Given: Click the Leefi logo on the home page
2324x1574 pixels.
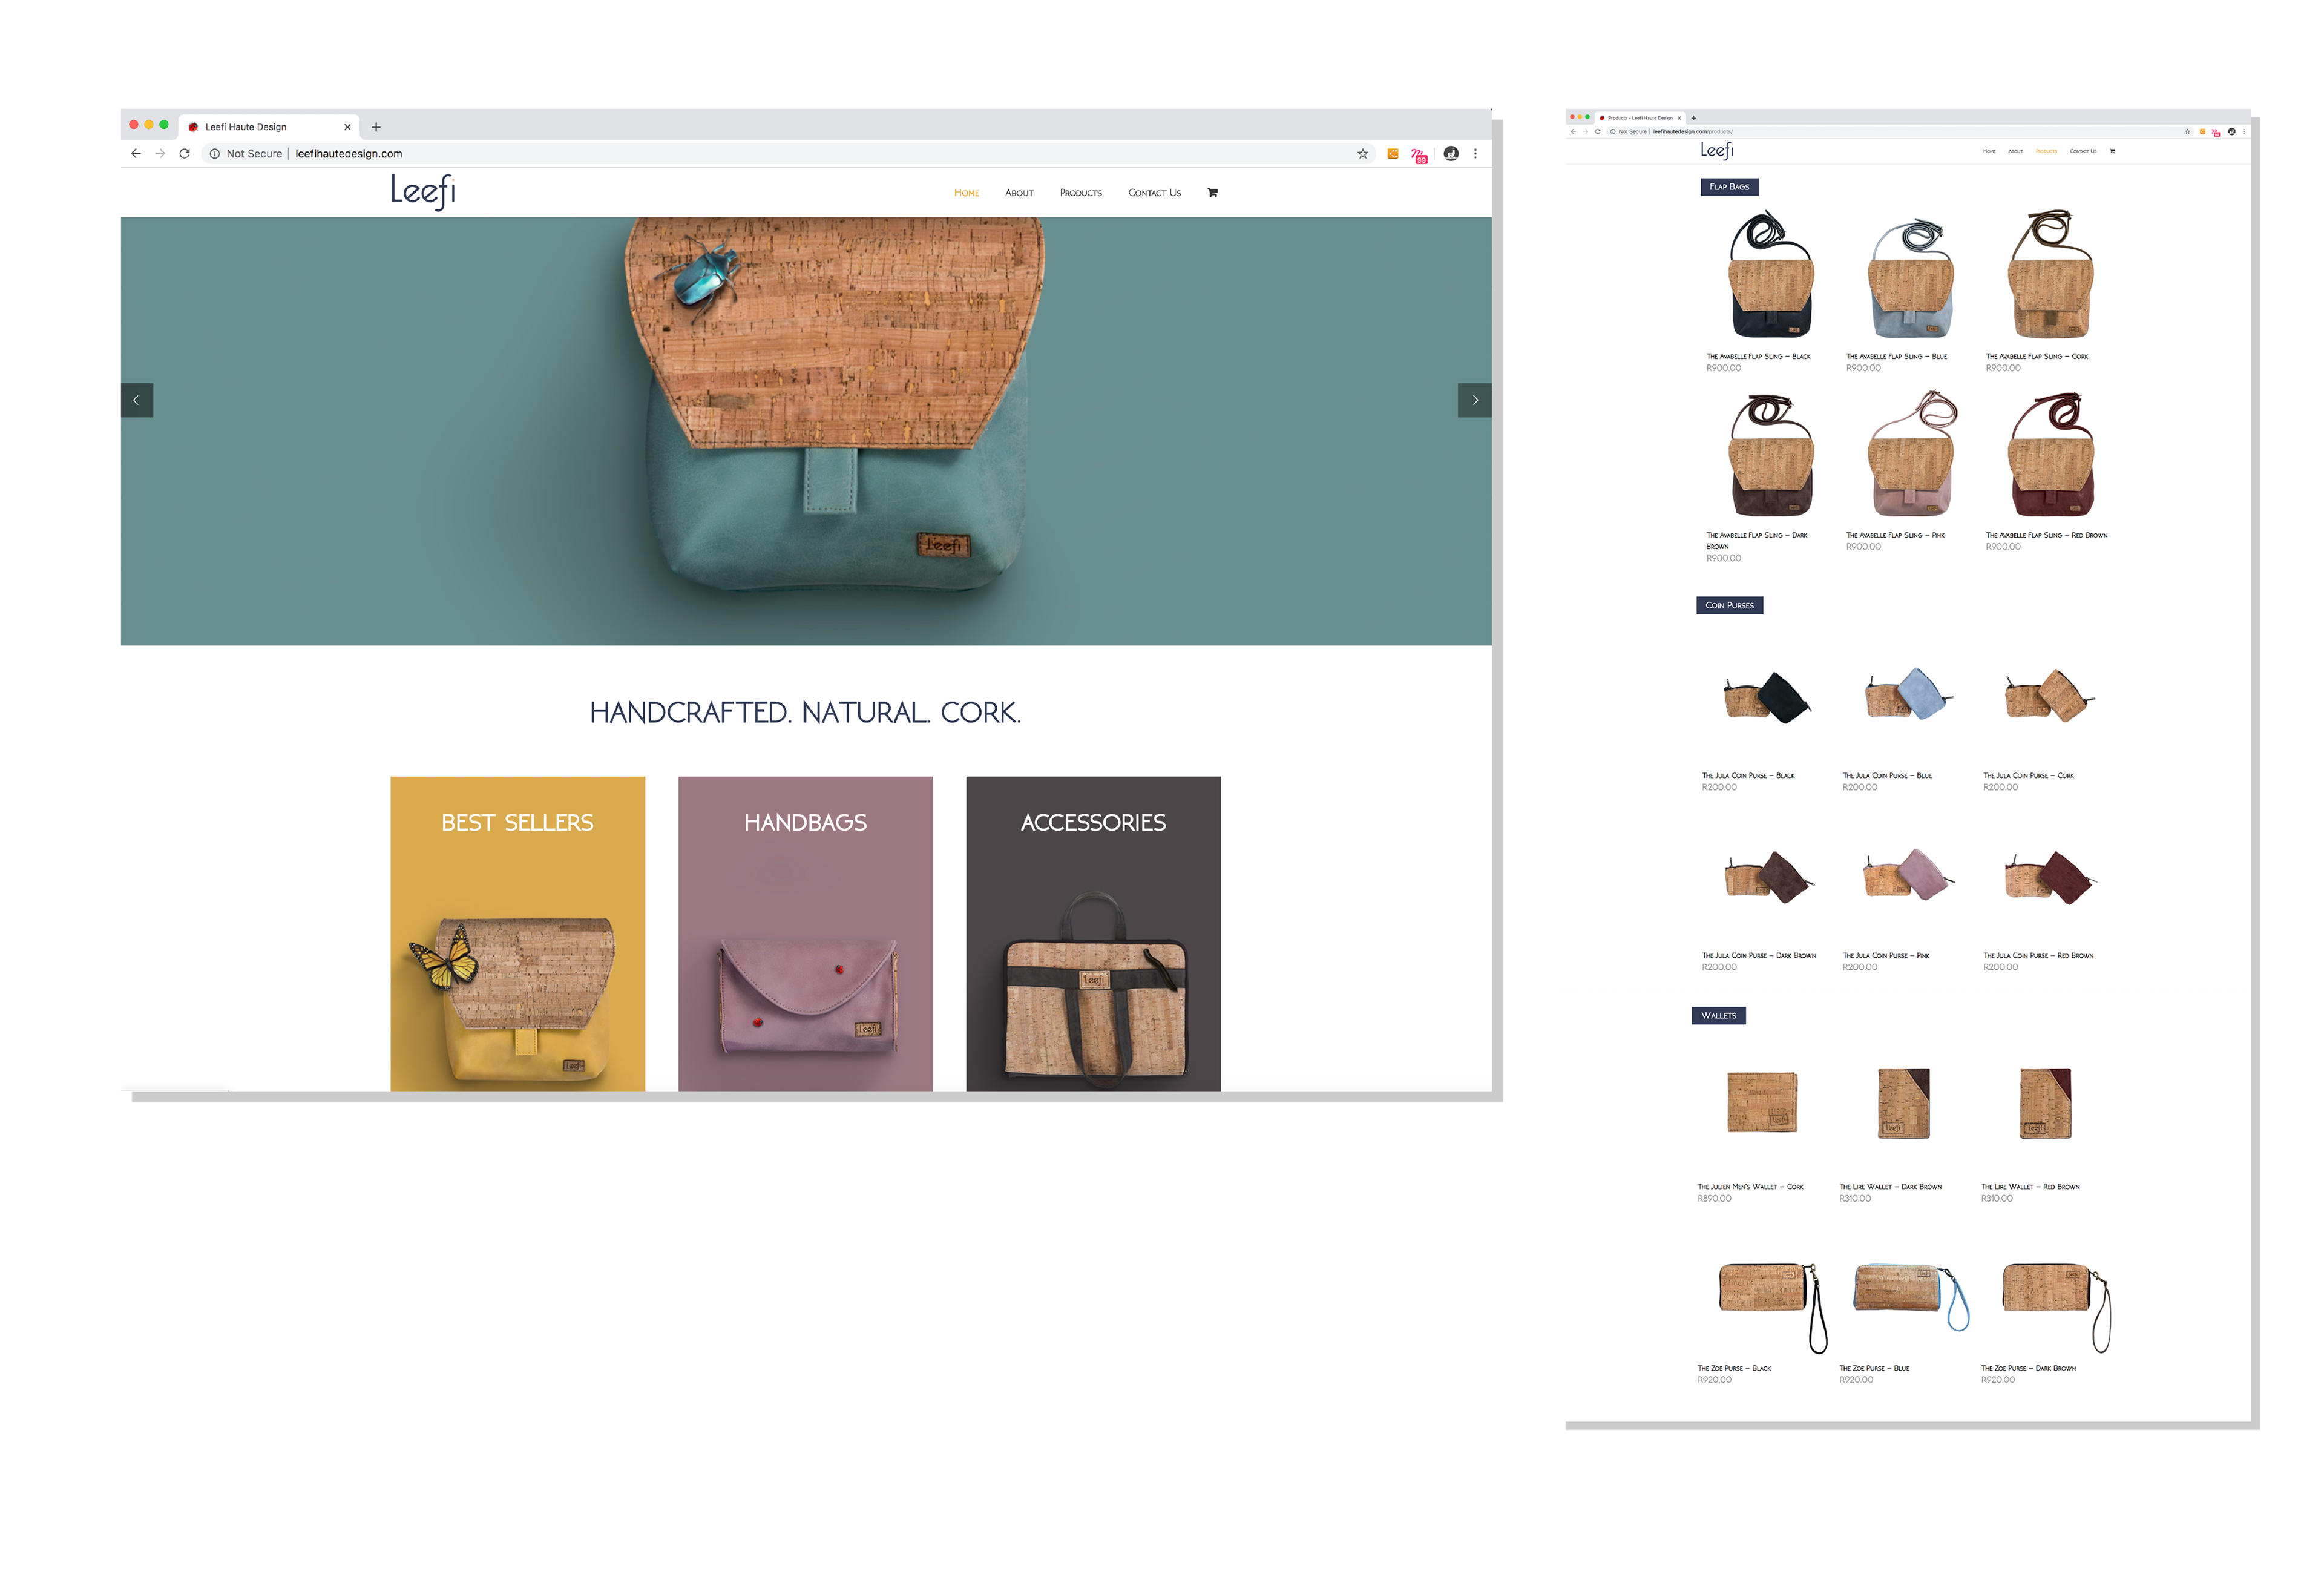Looking at the screenshot, I should 423,192.
